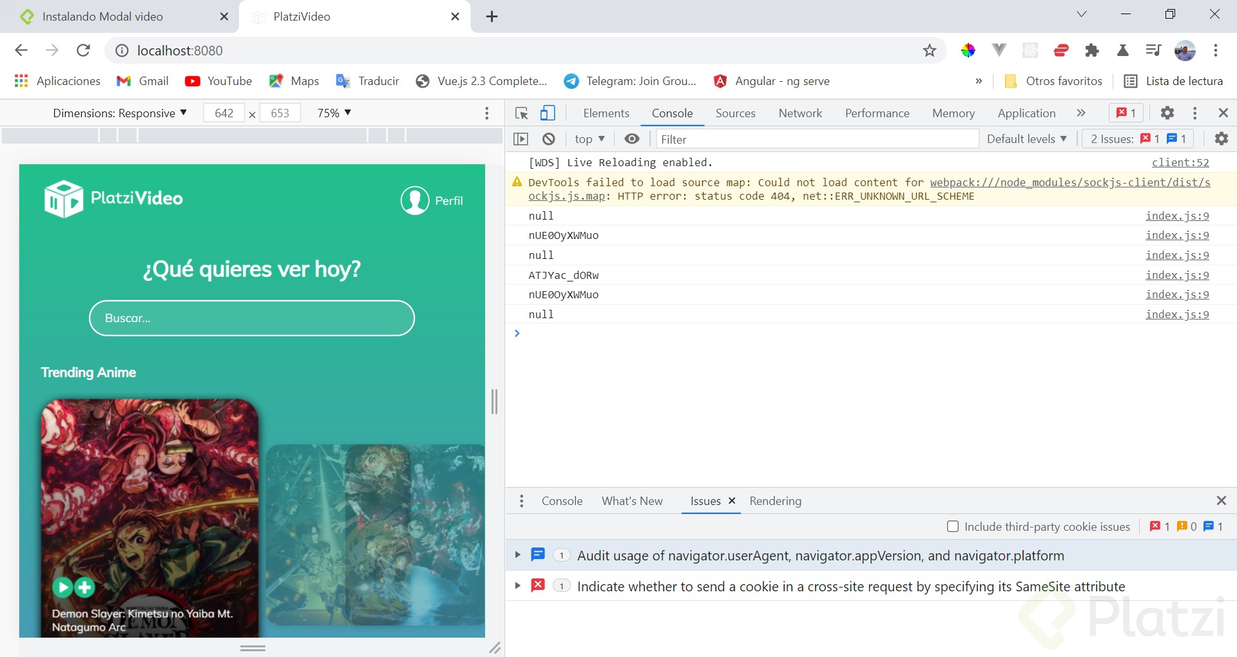1237x657 pixels.
Task: Open the DevTools customize menu dots
Action: point(1195,113)
